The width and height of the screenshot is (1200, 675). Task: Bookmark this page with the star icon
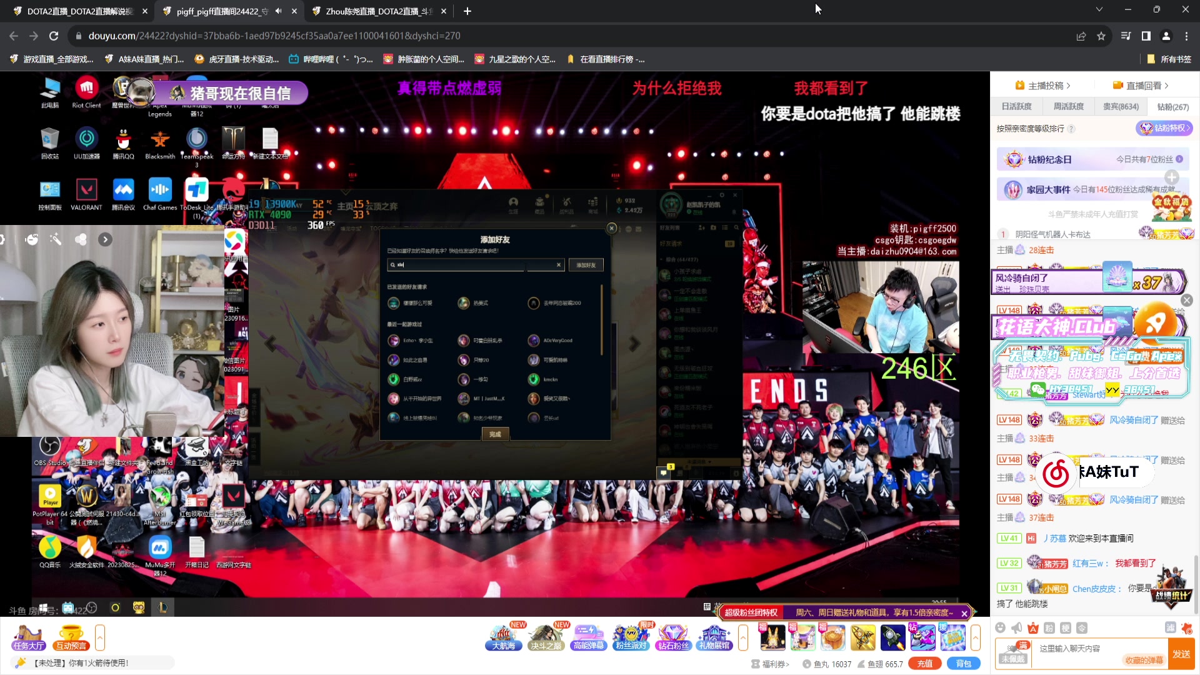pyautogui.click(x=1101, y=36)
